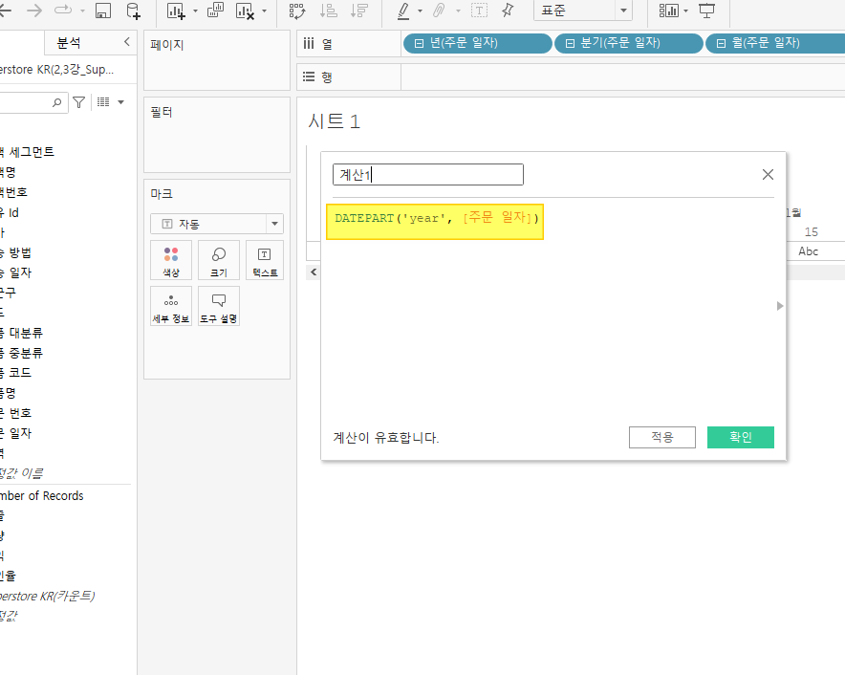
Task: Click the 확인 confirm button
Action: click(741, 437)
